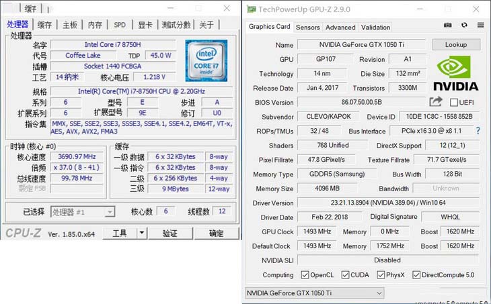Switch to the Sensors tab

[308, 28]
